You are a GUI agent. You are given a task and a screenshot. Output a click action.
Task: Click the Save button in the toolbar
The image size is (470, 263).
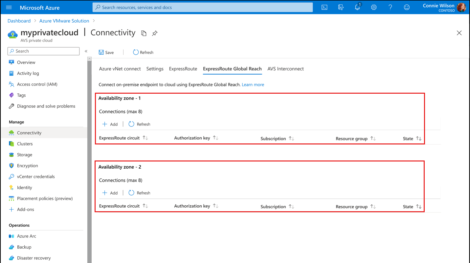(x=106, y=52)
